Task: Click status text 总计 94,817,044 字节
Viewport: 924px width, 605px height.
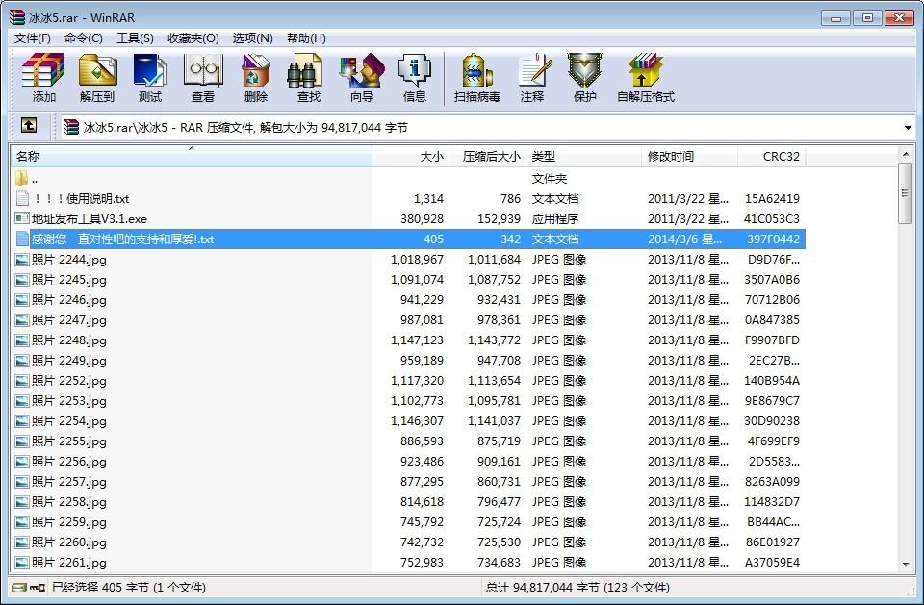Action: [x=542, y=588]
